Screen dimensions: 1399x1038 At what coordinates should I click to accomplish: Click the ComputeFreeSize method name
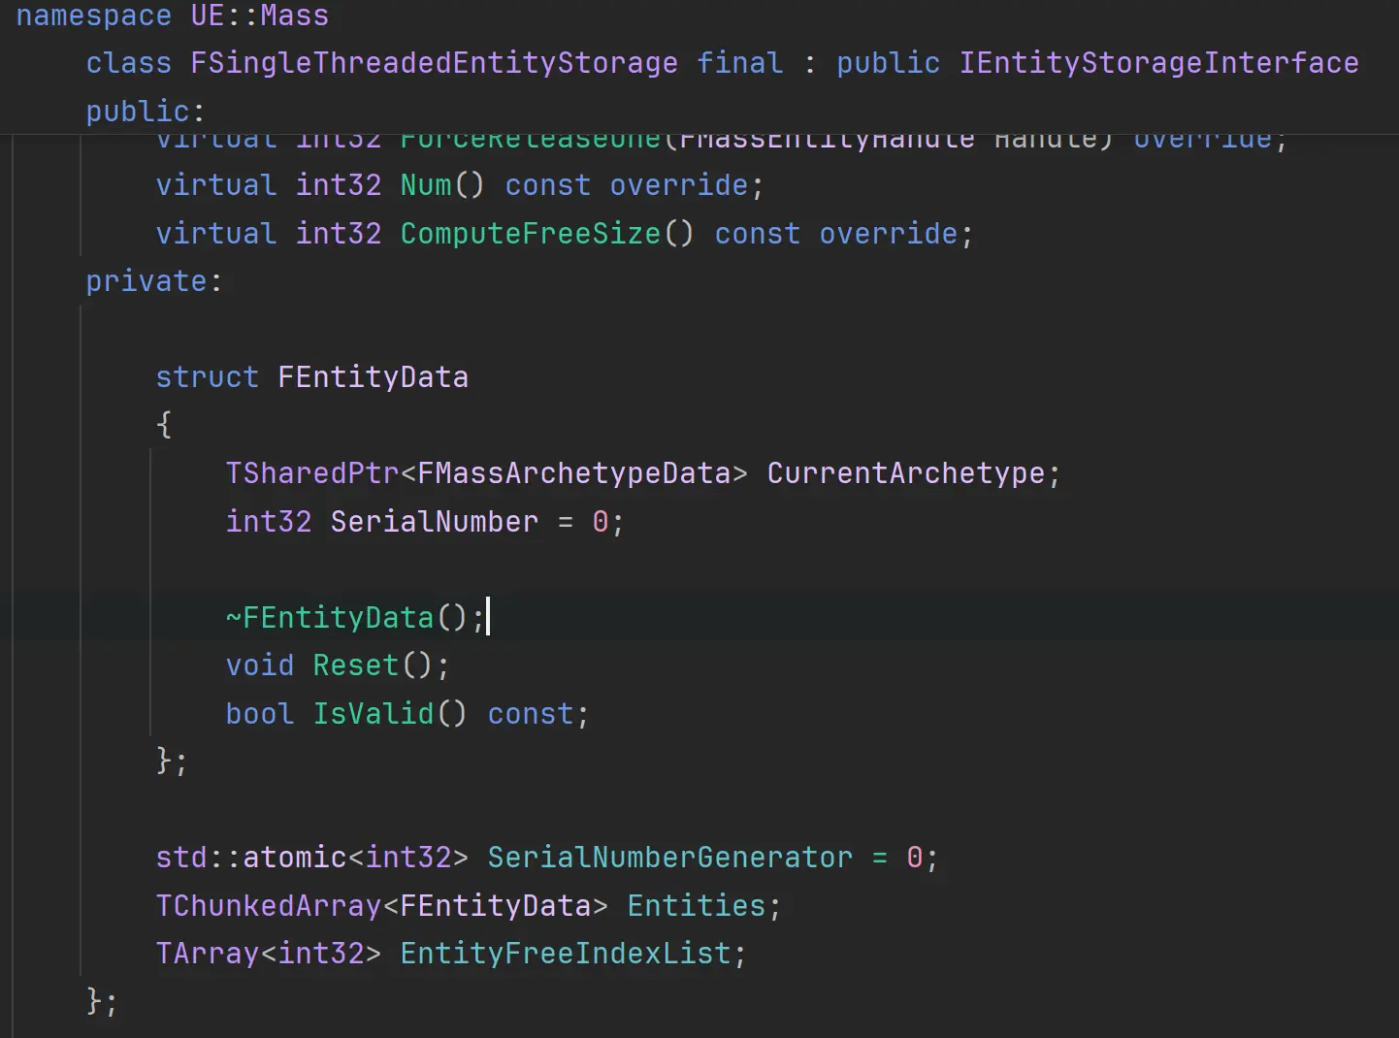coord(530,234)
